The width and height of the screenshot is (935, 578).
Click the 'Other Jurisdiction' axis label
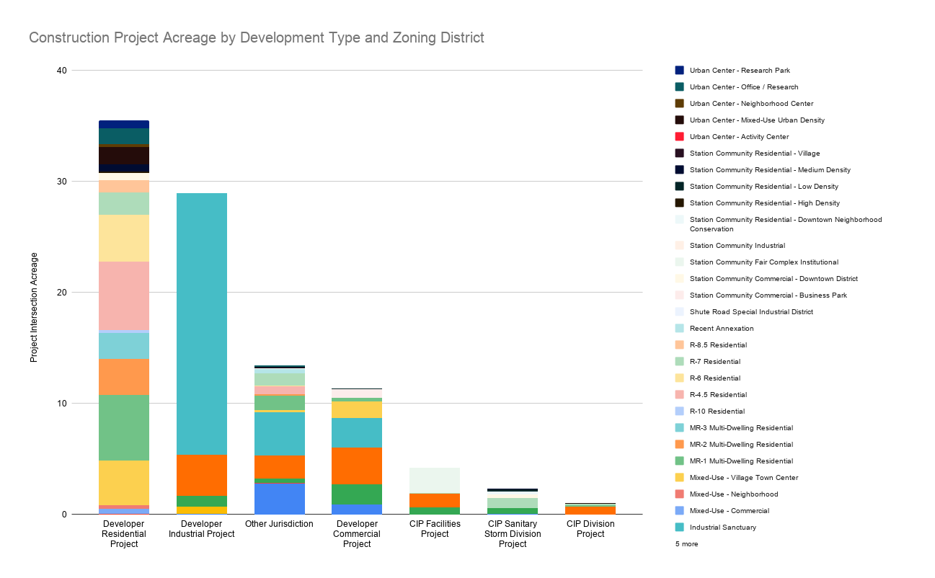[x=279, y=524]
